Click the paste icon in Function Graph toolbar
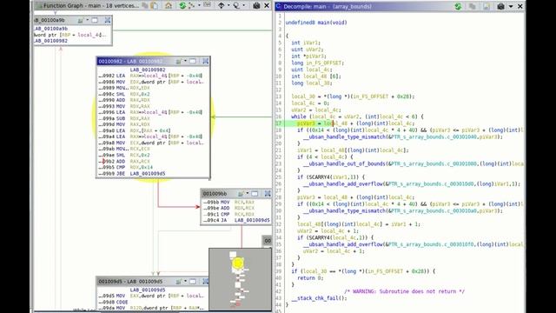 (155, 6)
